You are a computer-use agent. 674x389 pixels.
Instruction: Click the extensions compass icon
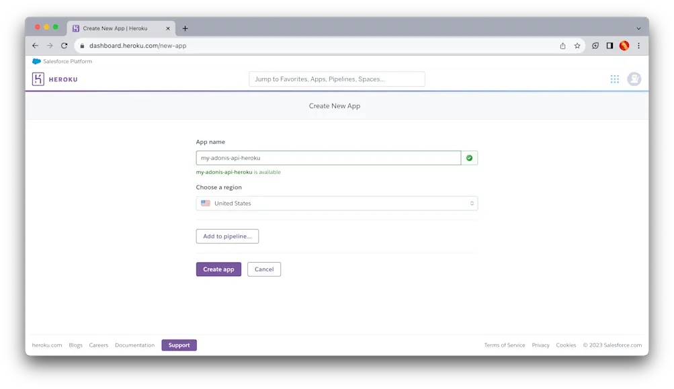click(x=594, y=46)
